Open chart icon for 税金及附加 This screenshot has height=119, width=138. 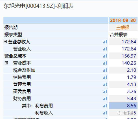(105, 70)
